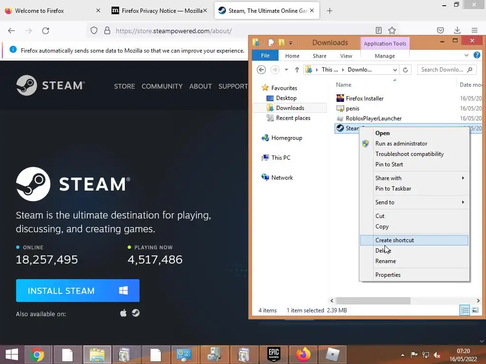Image resolution: width=486 pixels, height=364 pixels.
Task: Open Firefox downloads panel arrow
Action: pos(457,30)
